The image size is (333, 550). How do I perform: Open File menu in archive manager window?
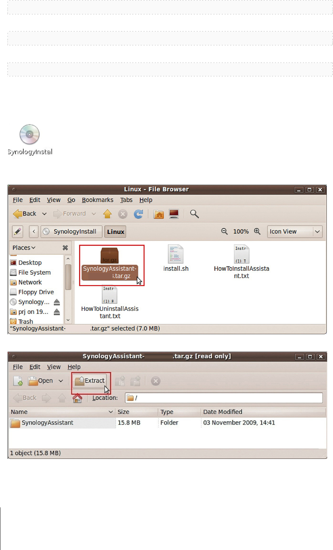click(17, 367)
